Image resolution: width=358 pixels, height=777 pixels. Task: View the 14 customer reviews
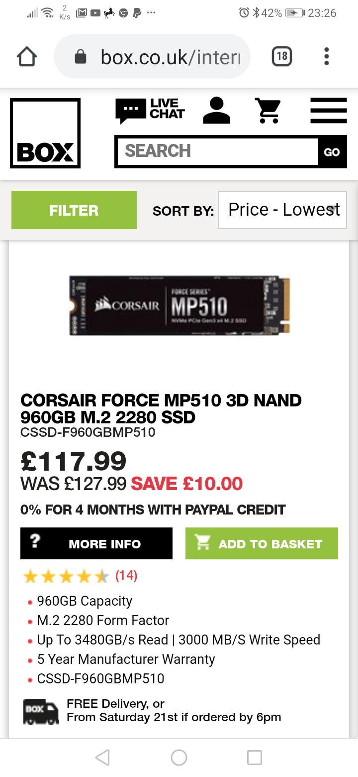(x=126, y=576)
